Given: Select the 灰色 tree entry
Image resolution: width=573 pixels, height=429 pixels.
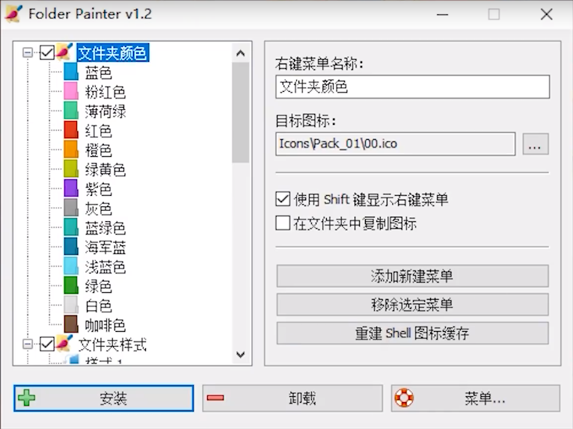Looking at the screenshot, I should (98, 209).
